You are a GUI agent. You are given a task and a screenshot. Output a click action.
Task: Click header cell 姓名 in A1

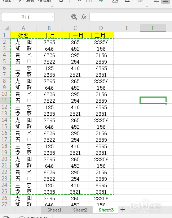pyautogui.click(x=23, y=35)
